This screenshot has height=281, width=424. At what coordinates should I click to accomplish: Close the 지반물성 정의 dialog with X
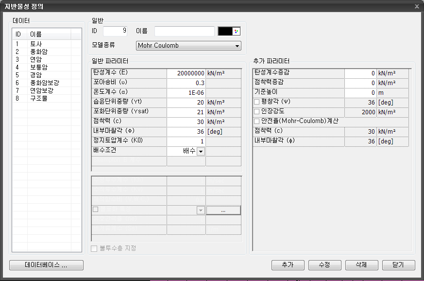pos(417,6)
